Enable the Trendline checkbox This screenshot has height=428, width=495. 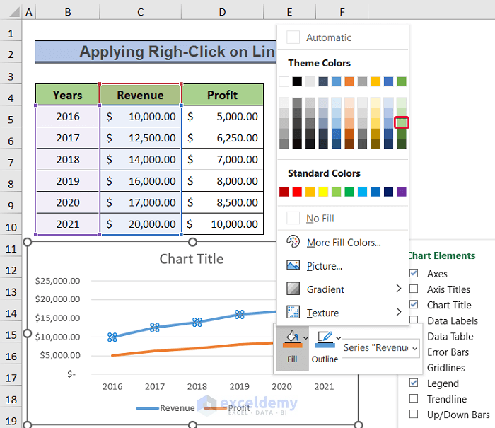pyautogui.click(x=414, y=398)
